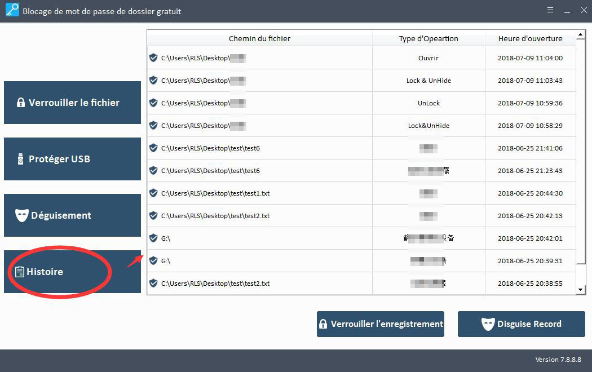Viewport: 592px width, 372px height.
Task: Sort by the Chemin du fichier column header
Action: click(259, 38)
